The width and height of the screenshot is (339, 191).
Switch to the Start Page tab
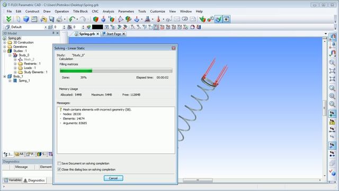113,34
